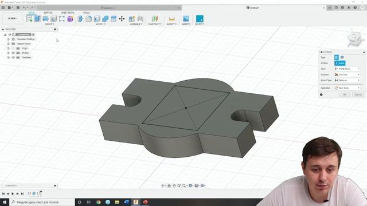Open the Construct menu label
The image size is (367, 206).
coord(155,24)
